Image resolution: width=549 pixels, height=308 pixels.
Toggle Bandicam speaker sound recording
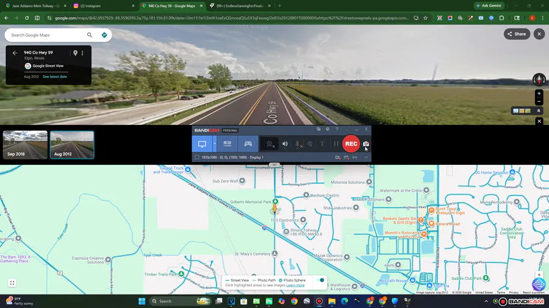pos(285,144)
